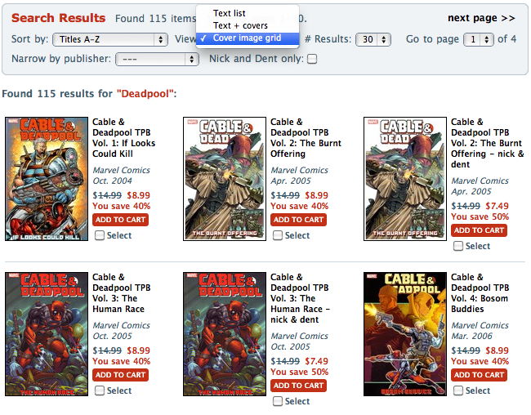Tick Select under If Looks Could Kill
The height and width of the screenshot is (415, 531).
(100, 235)
